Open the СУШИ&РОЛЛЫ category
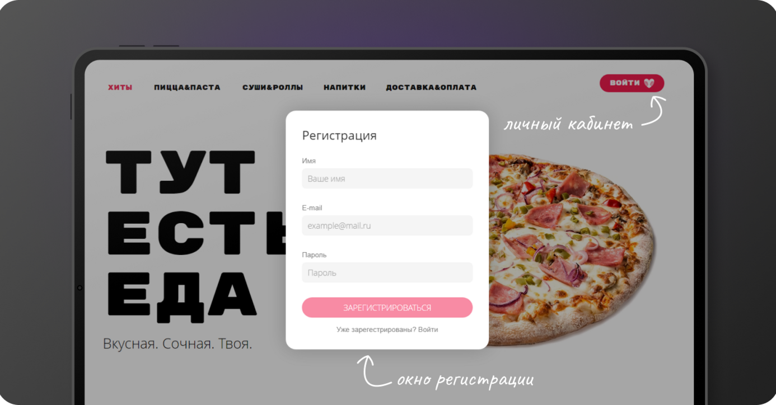This screenshot has width=776, height=405. 273,87
